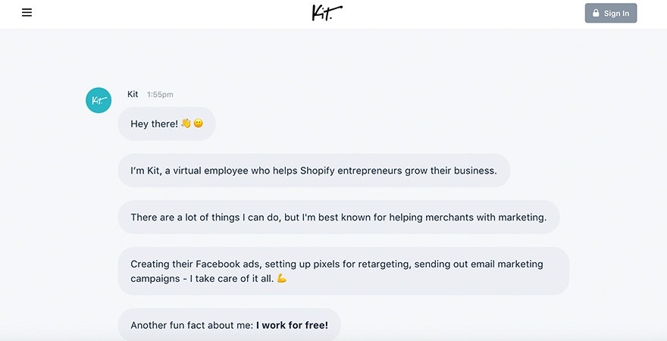Click Kit's teal avatar circle
Image resolution: width=667 pixels, height=341 pixels.
pos(99,100)
